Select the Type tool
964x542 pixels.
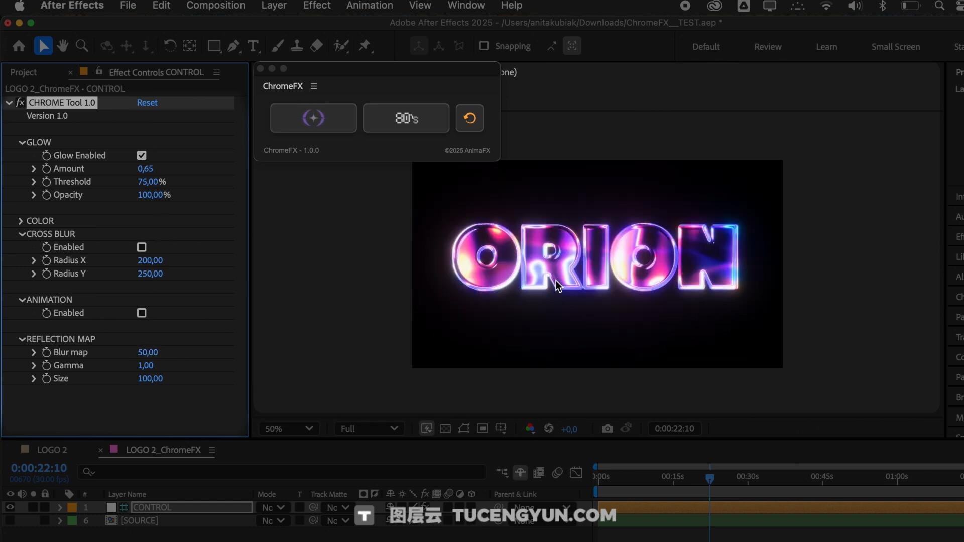click(x=253, y=46)
